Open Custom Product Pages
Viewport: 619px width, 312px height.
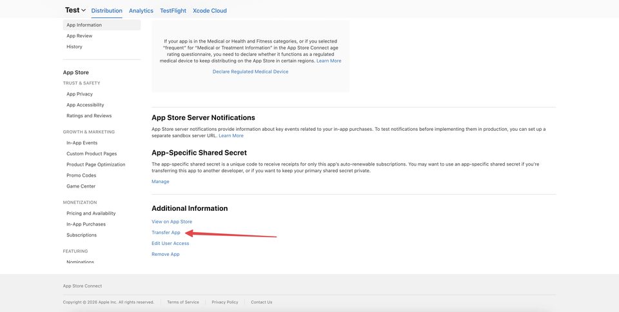[x=92, y=154]
